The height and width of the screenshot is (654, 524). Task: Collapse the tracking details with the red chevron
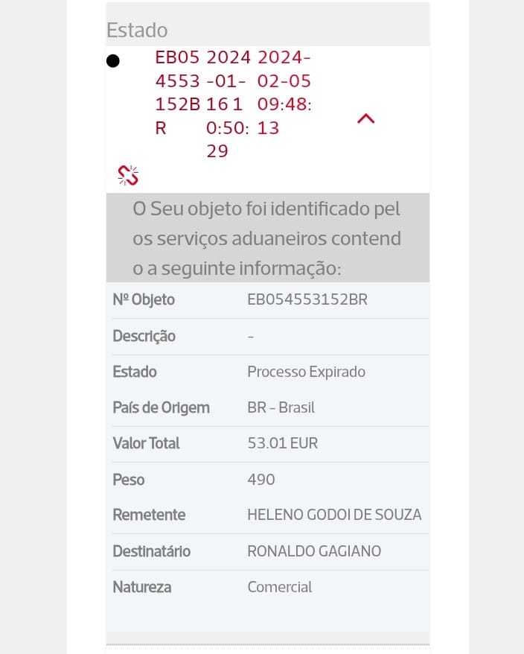click(x=365, y=118)
